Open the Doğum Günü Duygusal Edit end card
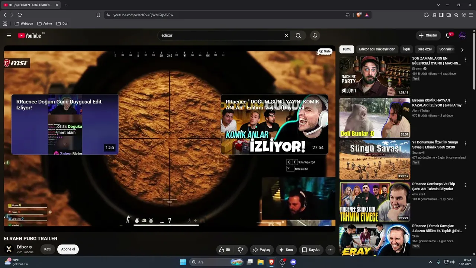Image resolution: width=476 pixels, height=268 pixels. coord(65,124)
